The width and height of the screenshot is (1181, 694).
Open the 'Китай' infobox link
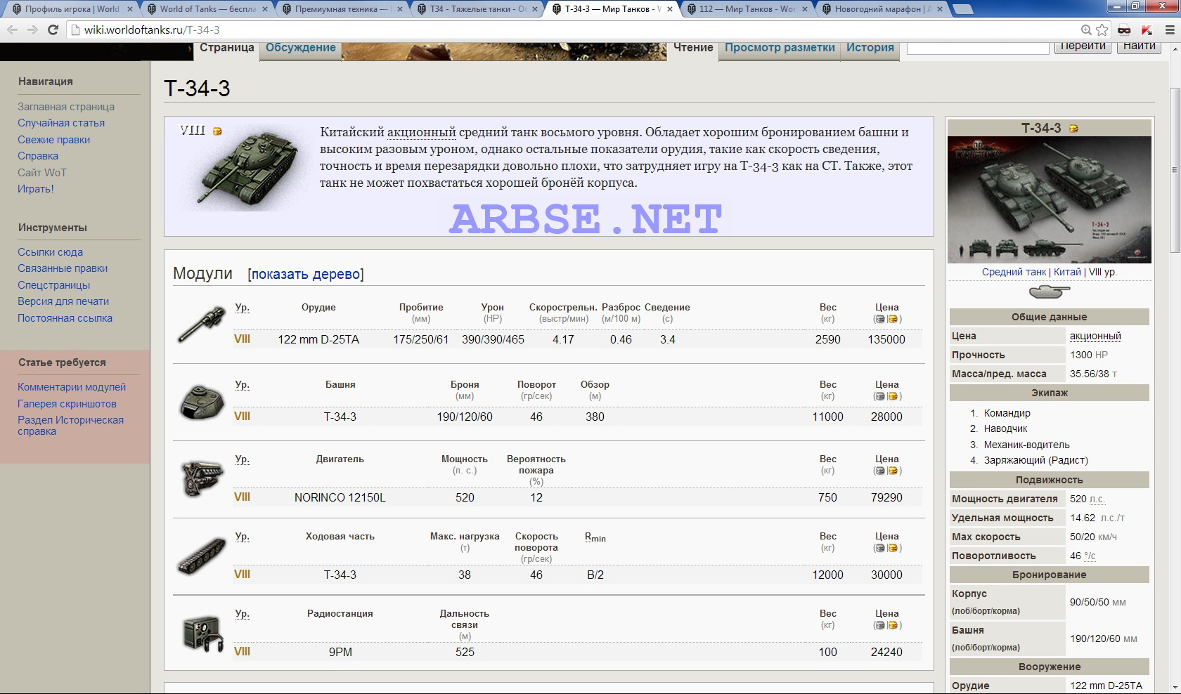(x=1067, y=272)
